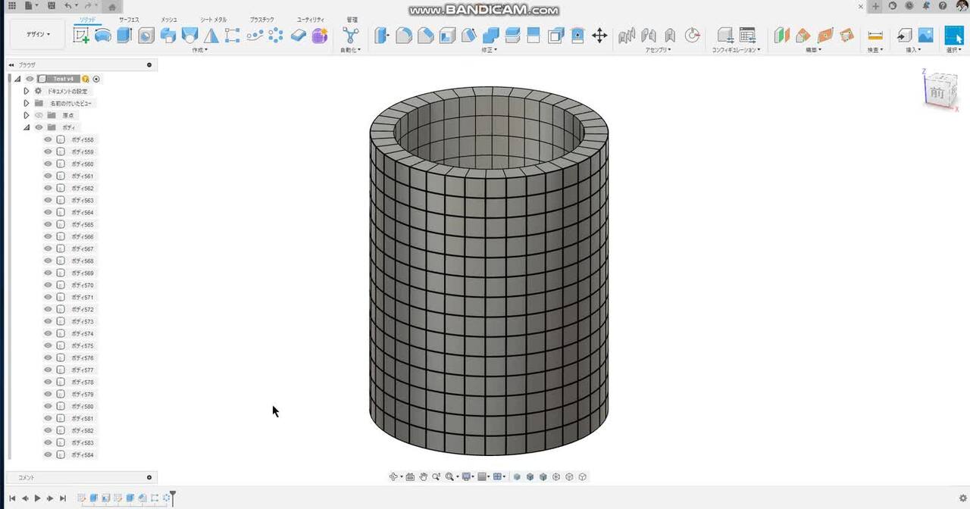Screen dimensions: 970x509
Task: Select the Joint tool in assembly group
Action: [648, 35]
